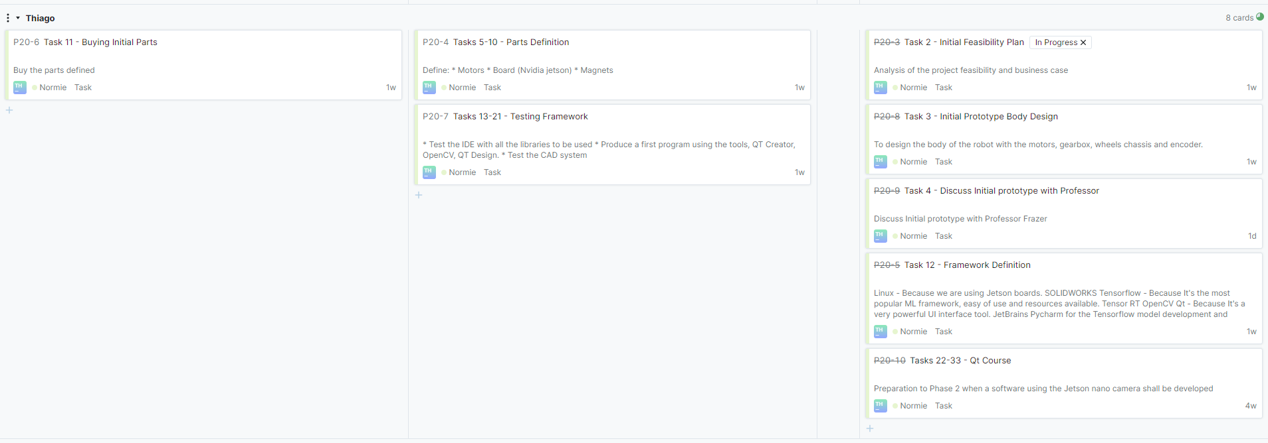1268x443 pixels.
Task: Open issue P20-6 link
Action: (x=26, y=42)
